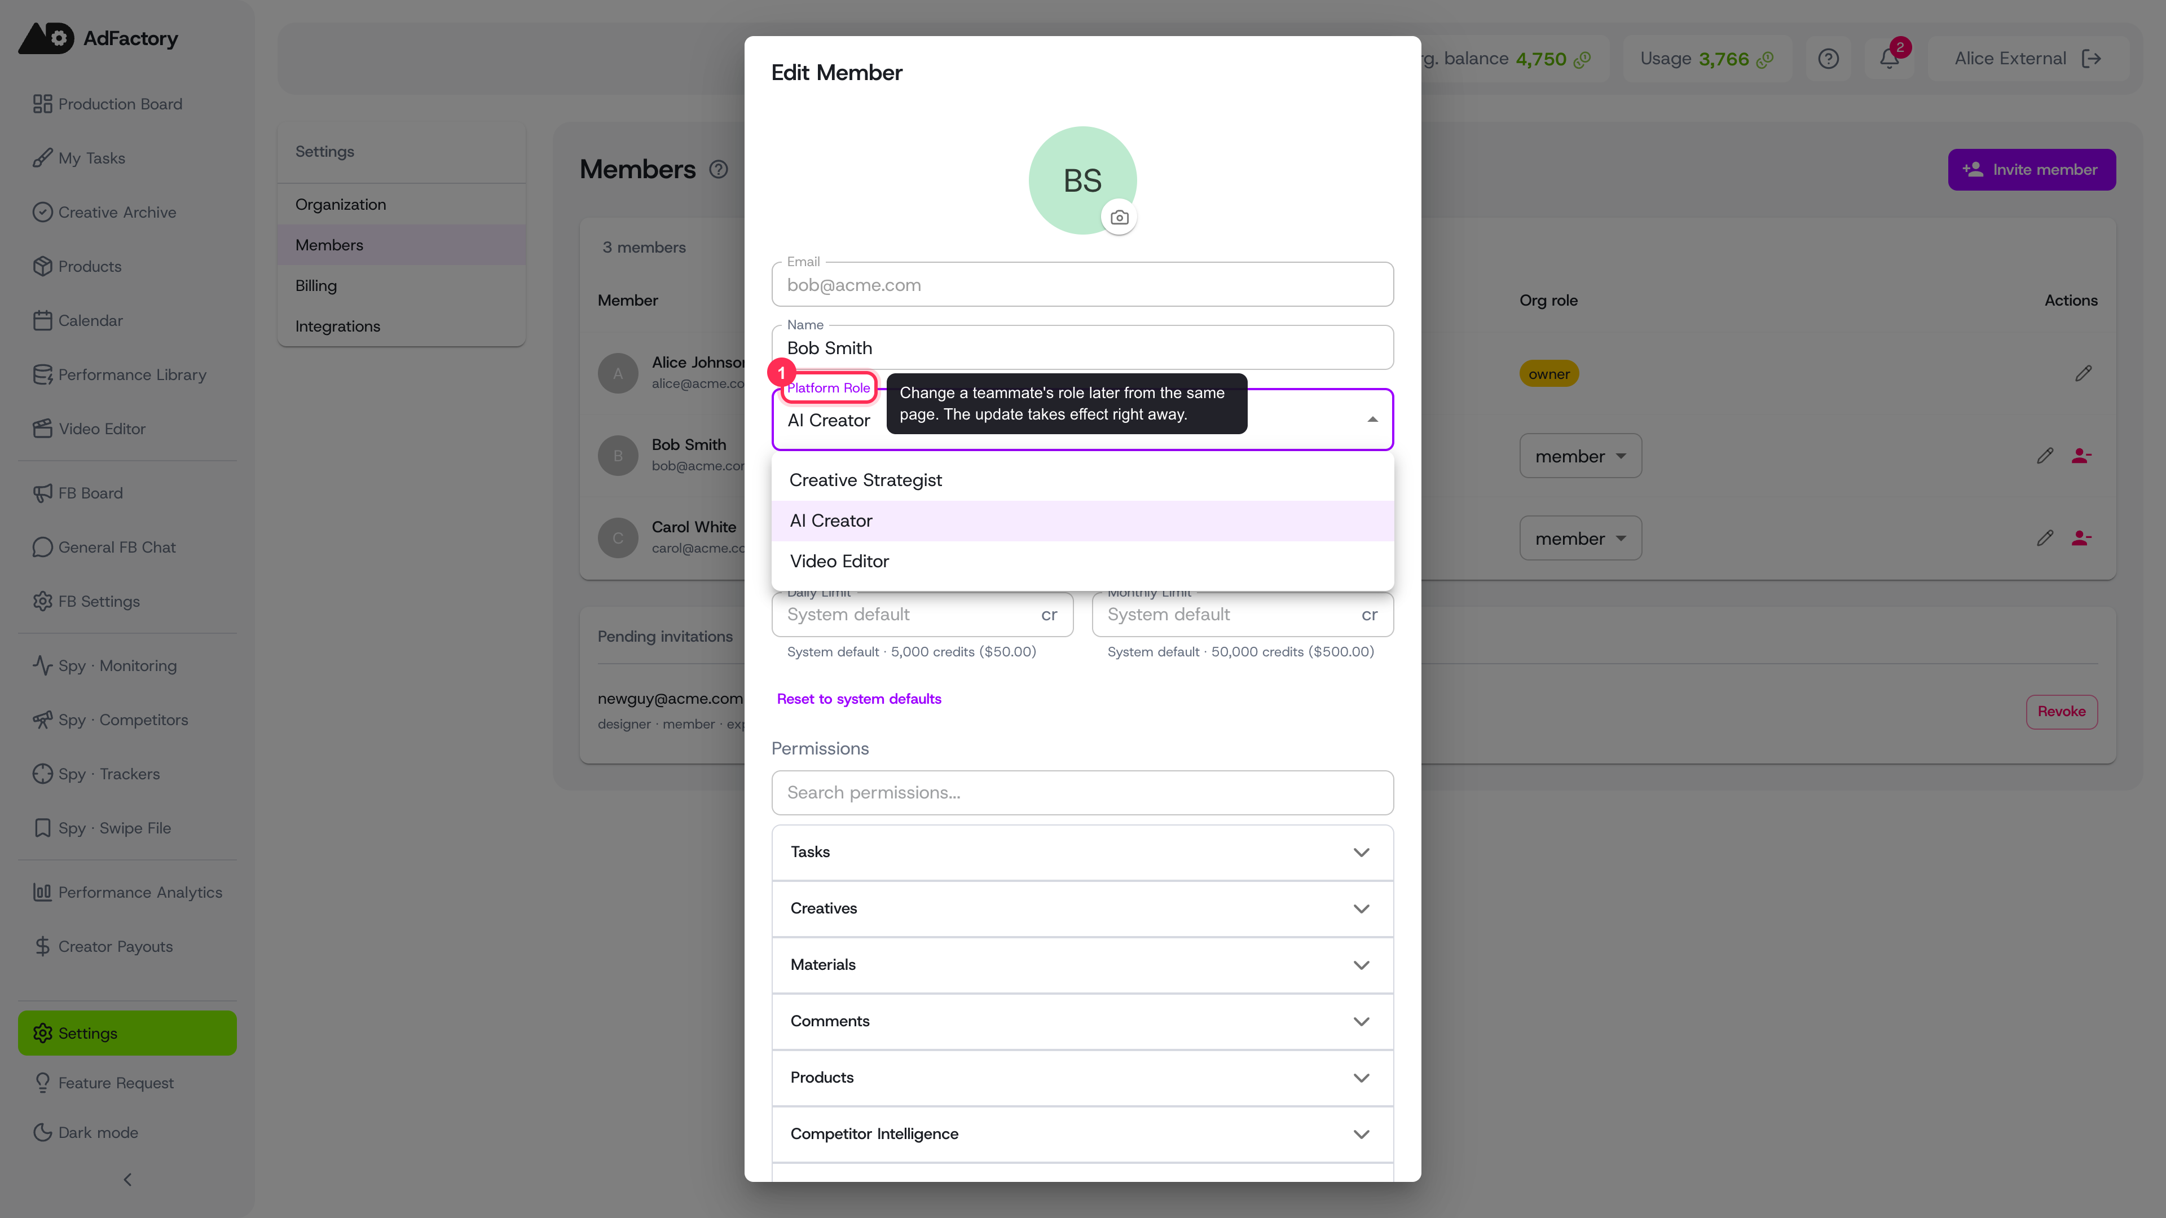Open Creator Payouts
This screenshot has height=1218, width=2166.
tap(127, 947)
